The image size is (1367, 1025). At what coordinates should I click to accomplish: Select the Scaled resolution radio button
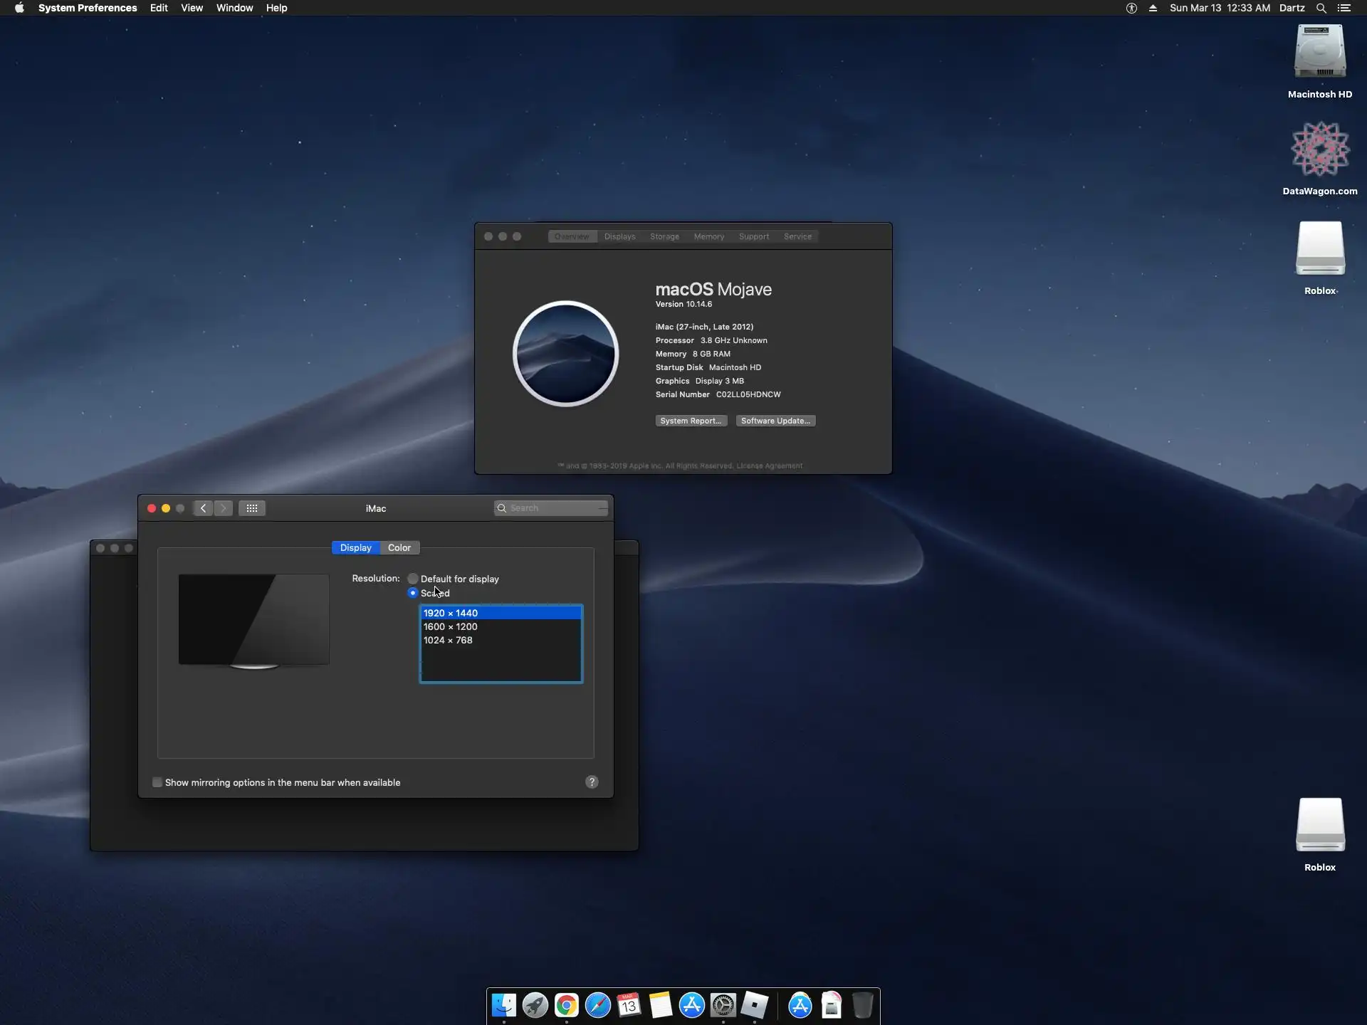(413, 593)
